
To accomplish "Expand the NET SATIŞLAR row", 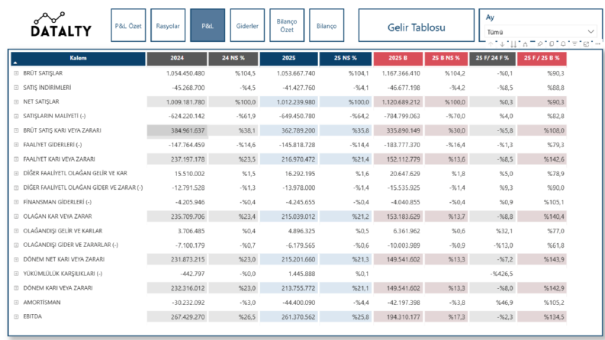I will [16, 101].
